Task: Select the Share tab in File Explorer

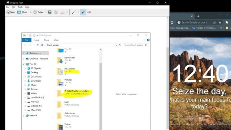Action: coord(47,40)
